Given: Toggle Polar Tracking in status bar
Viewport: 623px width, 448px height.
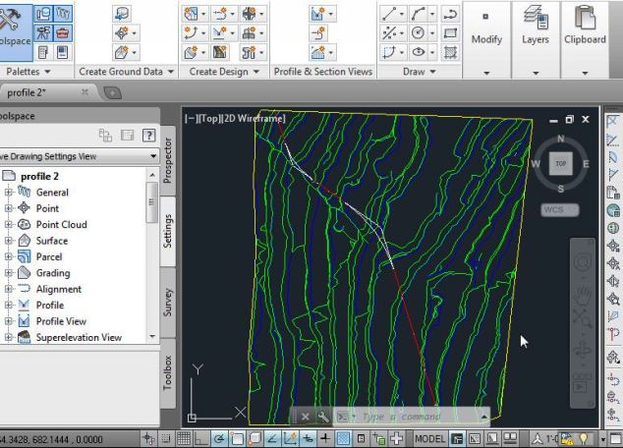Looking at the screenshot, I should tap(219, 439).
